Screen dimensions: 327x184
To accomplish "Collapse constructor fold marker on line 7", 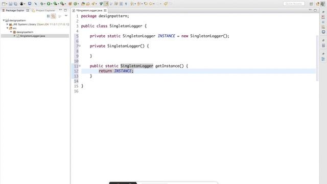I will click(x=80, y=45).
